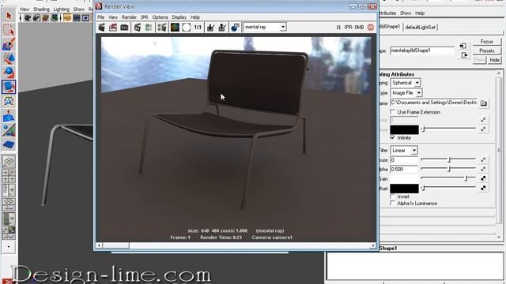Open the Render View File menu
This screenshot has height=284, width=506.
point(100,17)
